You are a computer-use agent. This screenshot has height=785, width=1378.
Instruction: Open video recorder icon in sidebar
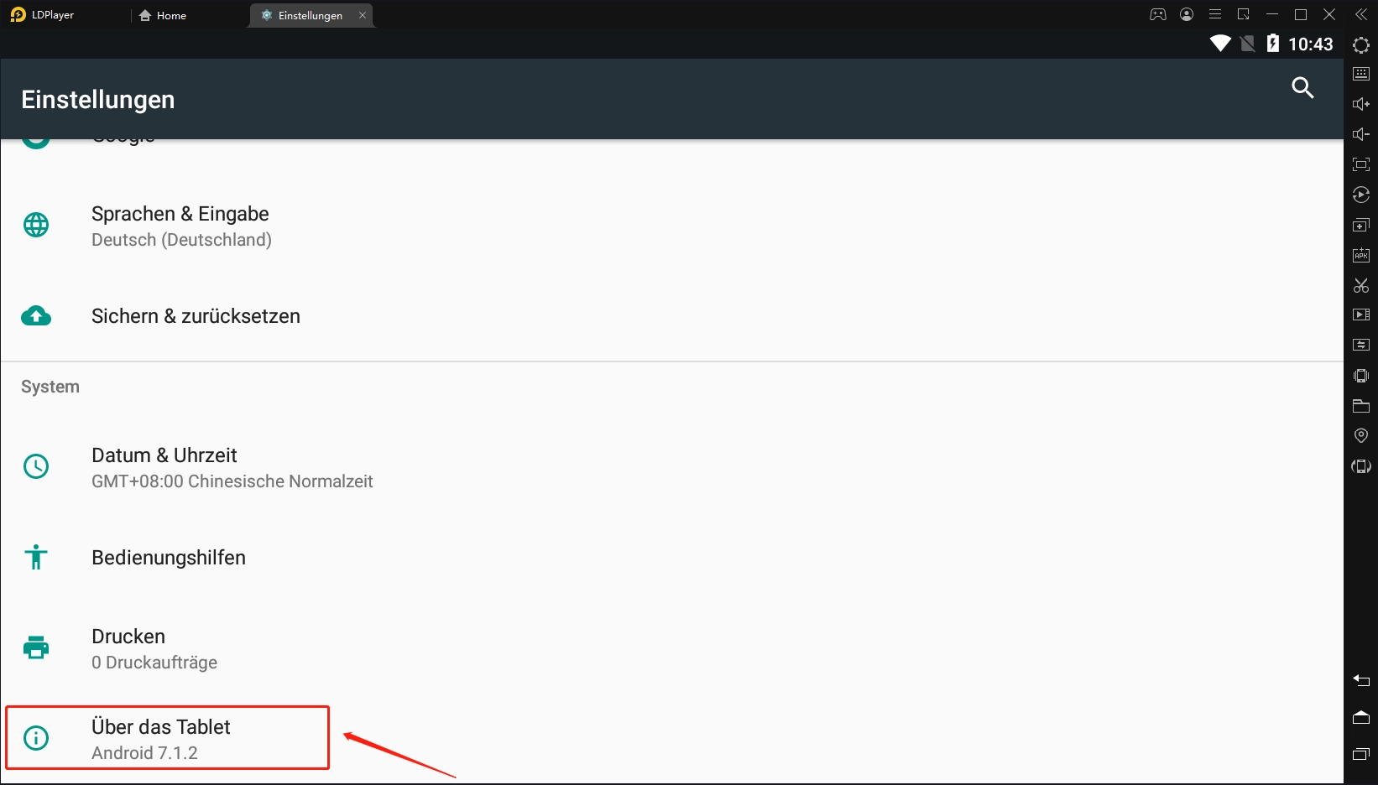point(1361,315)
